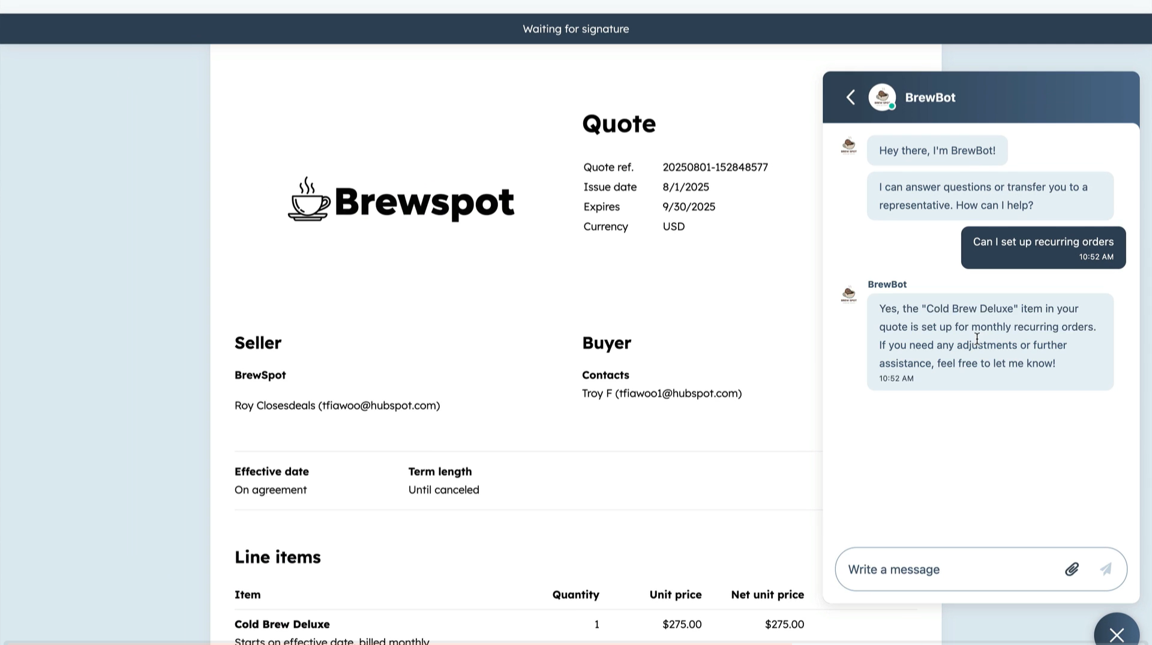Image resolution: width=1152 pixels, height=645 pixels.
Task: Click the Quantity column header
Action: (575, 595)
